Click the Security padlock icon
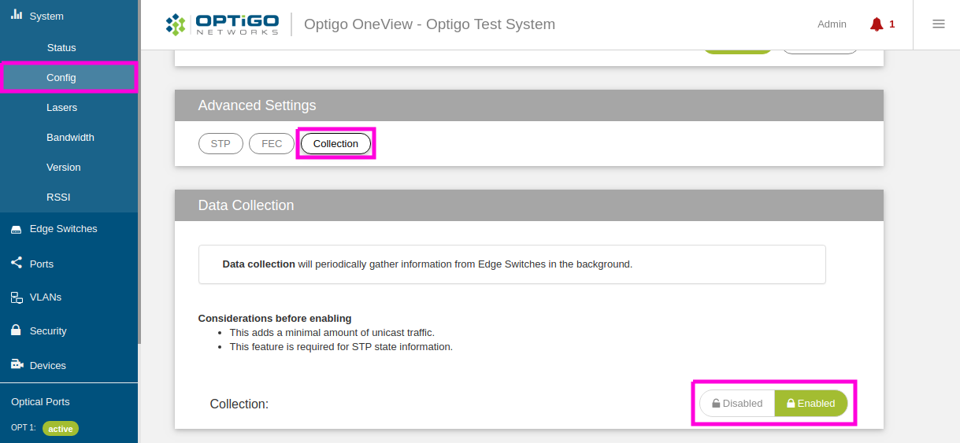The width and height of the screenshot is (960, 443). point(16,330)
